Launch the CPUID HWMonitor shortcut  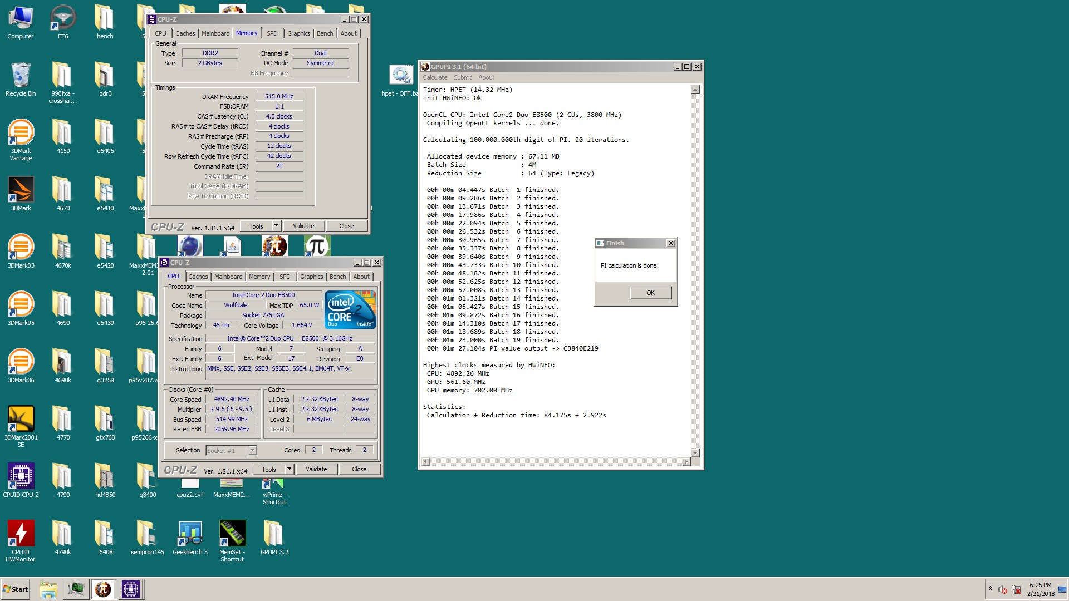click(21, 541)
